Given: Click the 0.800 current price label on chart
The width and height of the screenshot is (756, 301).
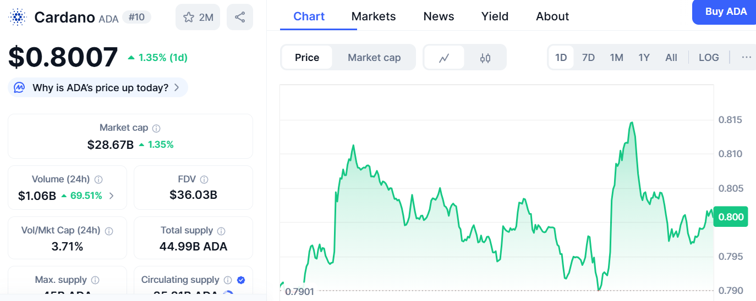Looking at the screenshot, I should (732, 217).
